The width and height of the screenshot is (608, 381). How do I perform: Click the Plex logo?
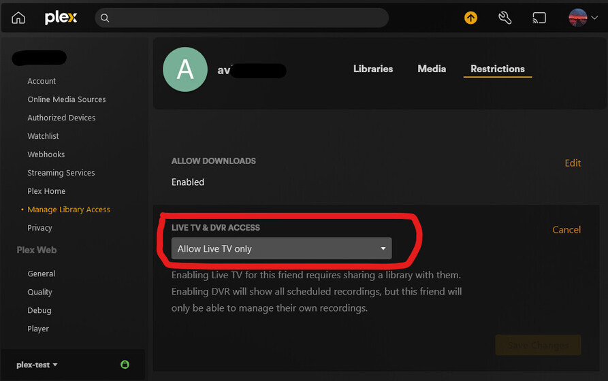(x=61, y=18)
